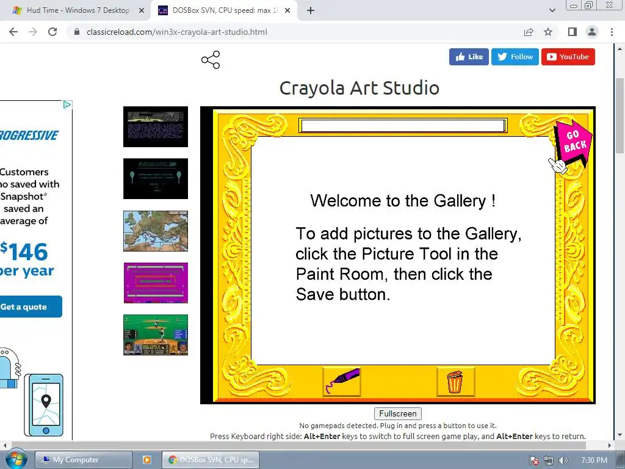The width and height of the screenshot is (625, 469).
Task: Click the Windows Start orb
Action: click(x=16, y=459)
